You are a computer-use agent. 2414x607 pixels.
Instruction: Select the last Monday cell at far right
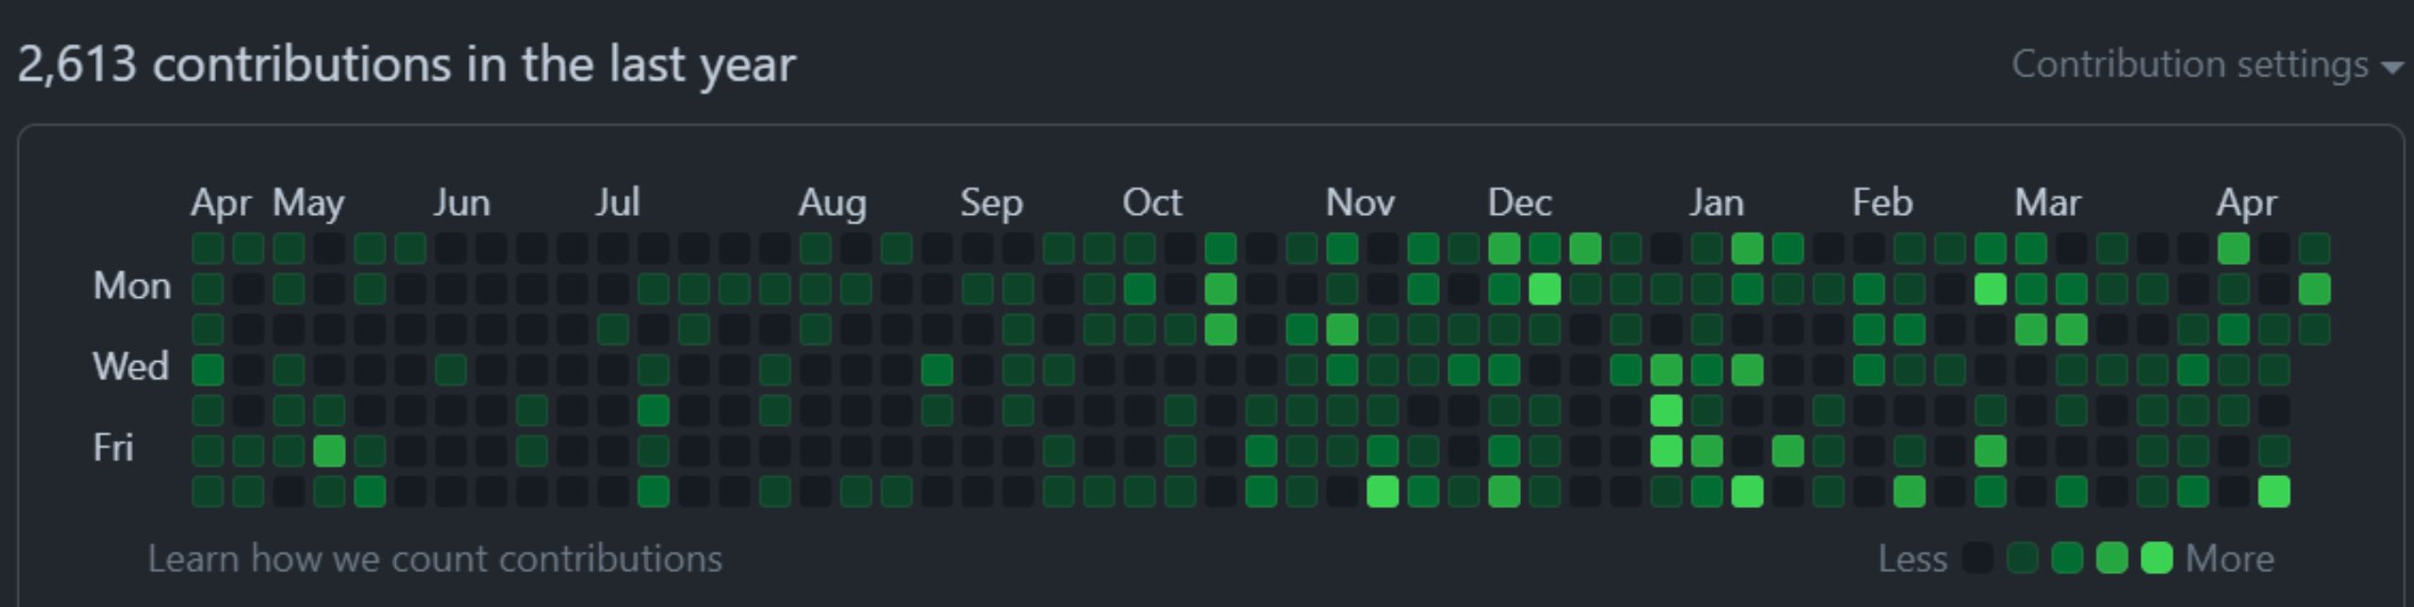[2315, 288]
